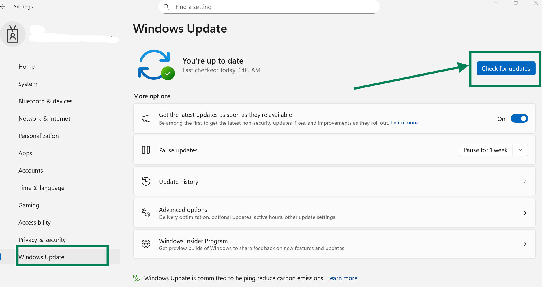Viewport: 542px width, 287px height.
Task: Open Accounts settings in the sidebar
Action: point(31,171)
